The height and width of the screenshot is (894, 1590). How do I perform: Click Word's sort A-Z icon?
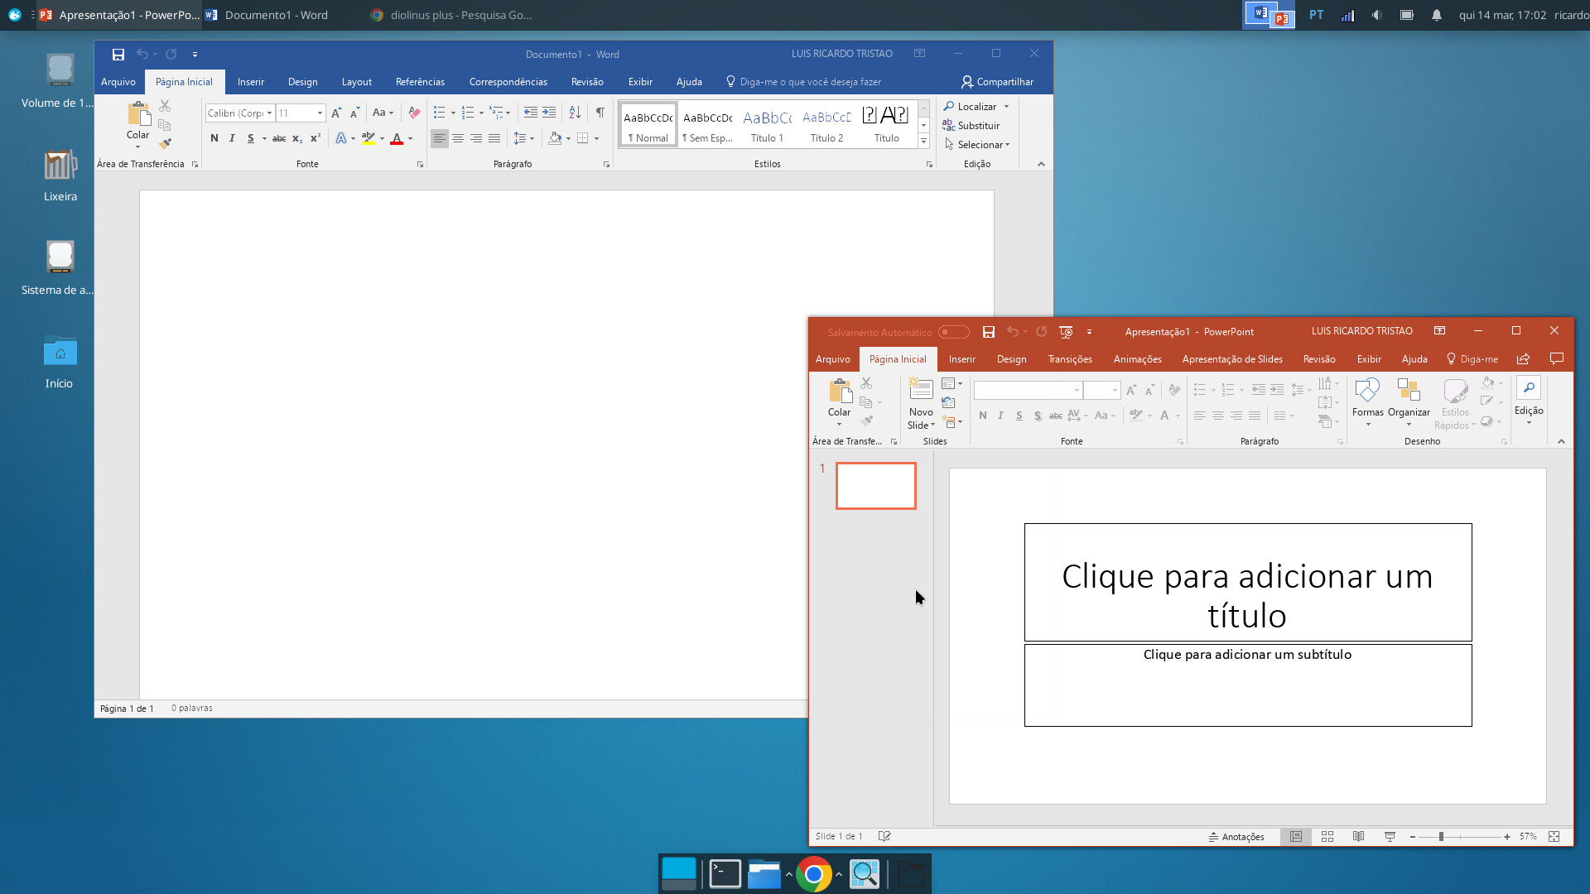click(x=575, y=113)
